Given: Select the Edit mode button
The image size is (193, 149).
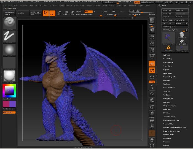Looking at the screenshot, I should tap(46, 13).
